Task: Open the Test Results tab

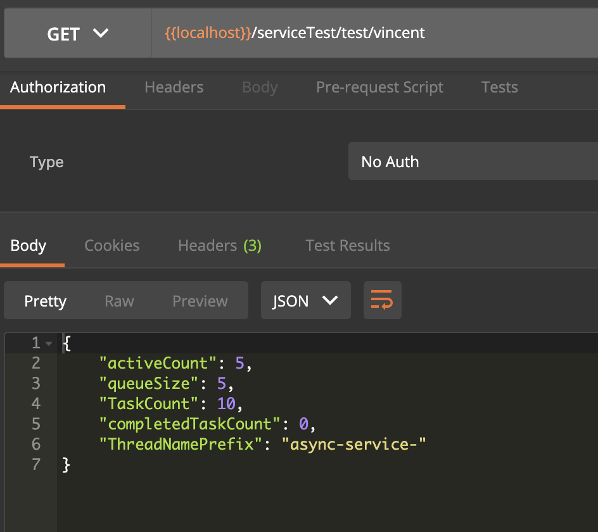Action: 347,246
